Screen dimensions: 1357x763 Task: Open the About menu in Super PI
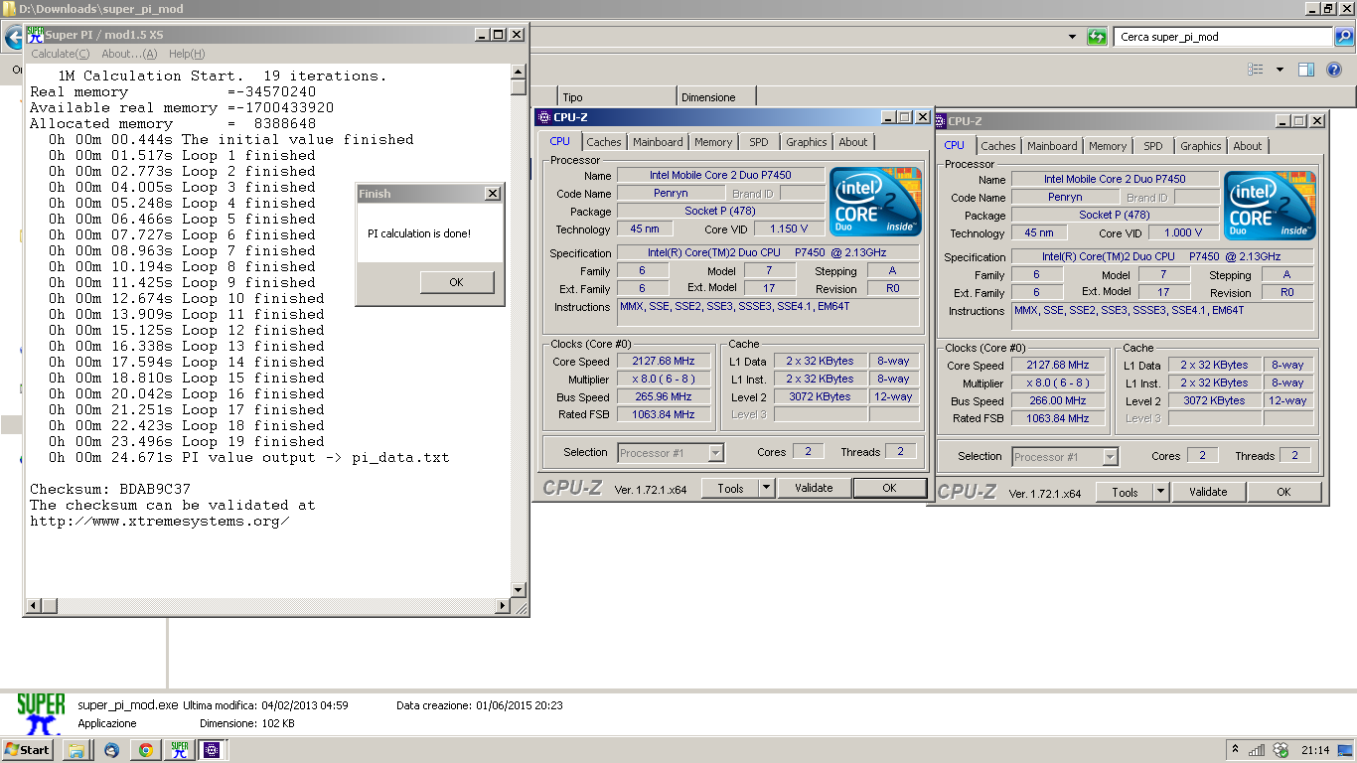point(129,54)
